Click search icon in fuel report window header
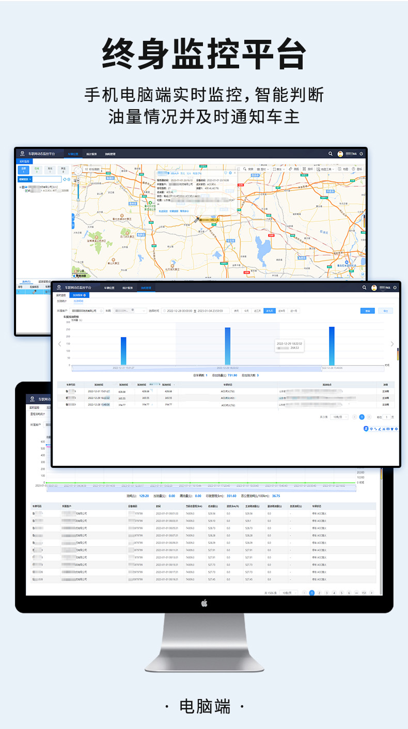 pyautogui.click(x=365, y=287)
